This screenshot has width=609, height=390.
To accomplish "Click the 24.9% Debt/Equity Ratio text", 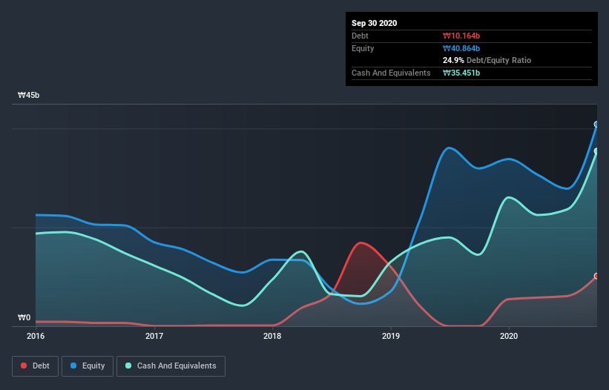I will 487,60.
